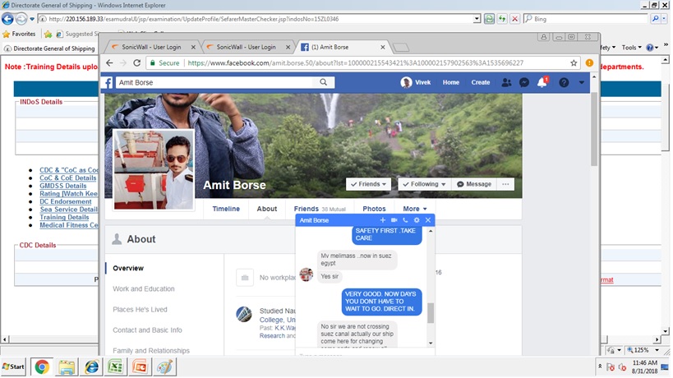Open Friend Requests icon in Facebook bar
Screen dimensions: 673x378
506,83
